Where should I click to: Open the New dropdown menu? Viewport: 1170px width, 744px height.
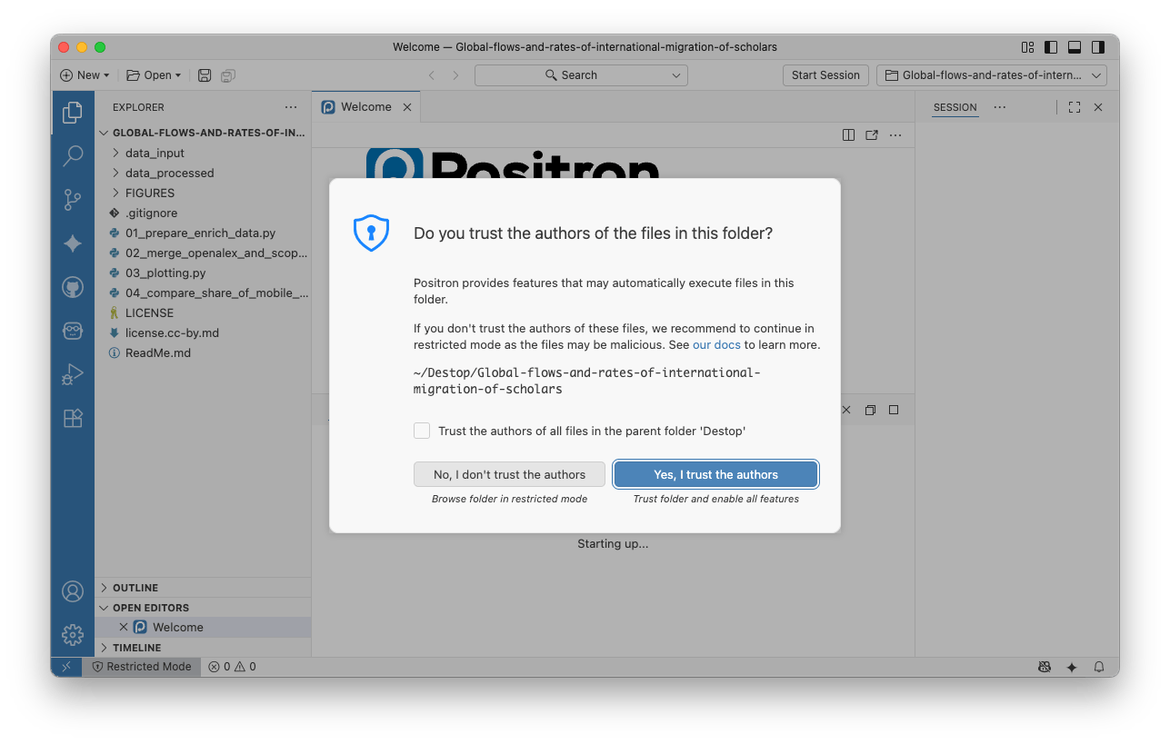click(x=85, y=75)
